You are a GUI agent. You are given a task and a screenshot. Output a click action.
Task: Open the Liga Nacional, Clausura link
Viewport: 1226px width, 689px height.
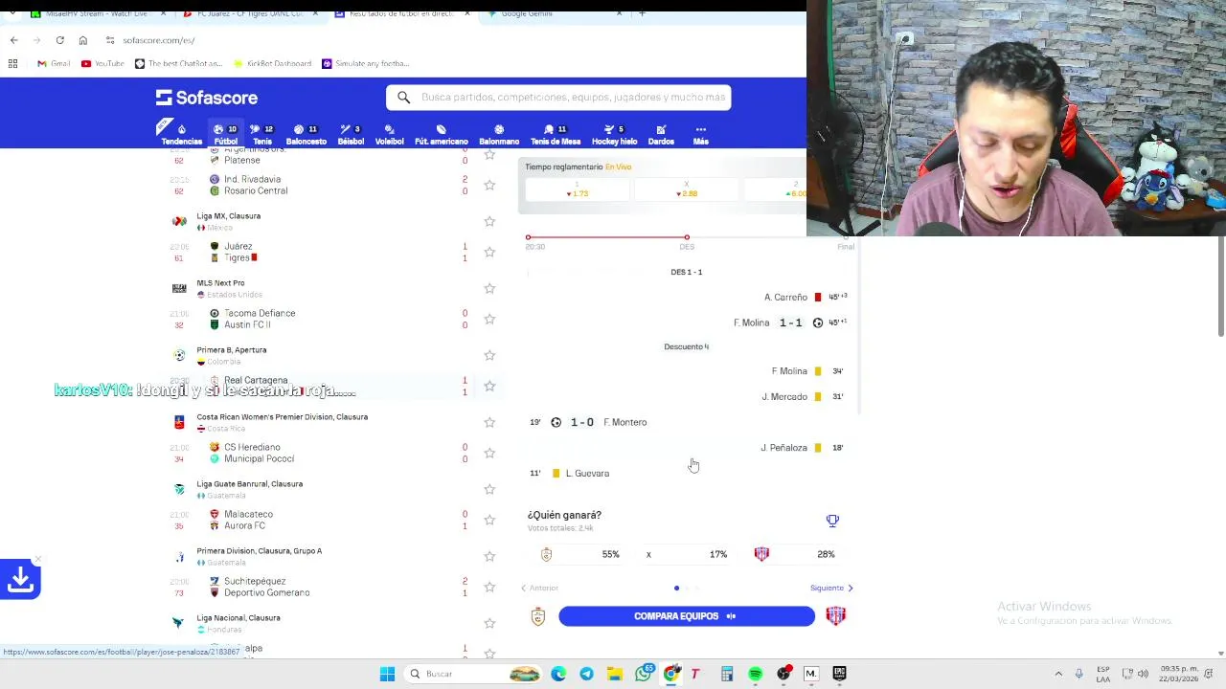[x=238, y=618]
